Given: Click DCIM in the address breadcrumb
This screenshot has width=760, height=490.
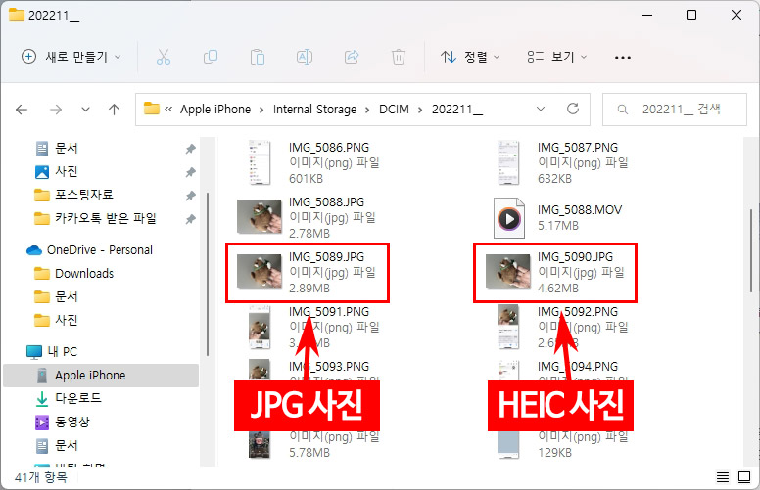Looking at the screenshot, I should tap(394, 110).
